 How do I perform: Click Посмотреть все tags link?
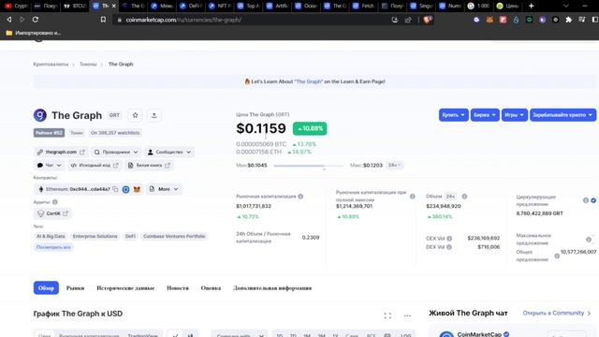pyautogui.click(x=53, y=247)
